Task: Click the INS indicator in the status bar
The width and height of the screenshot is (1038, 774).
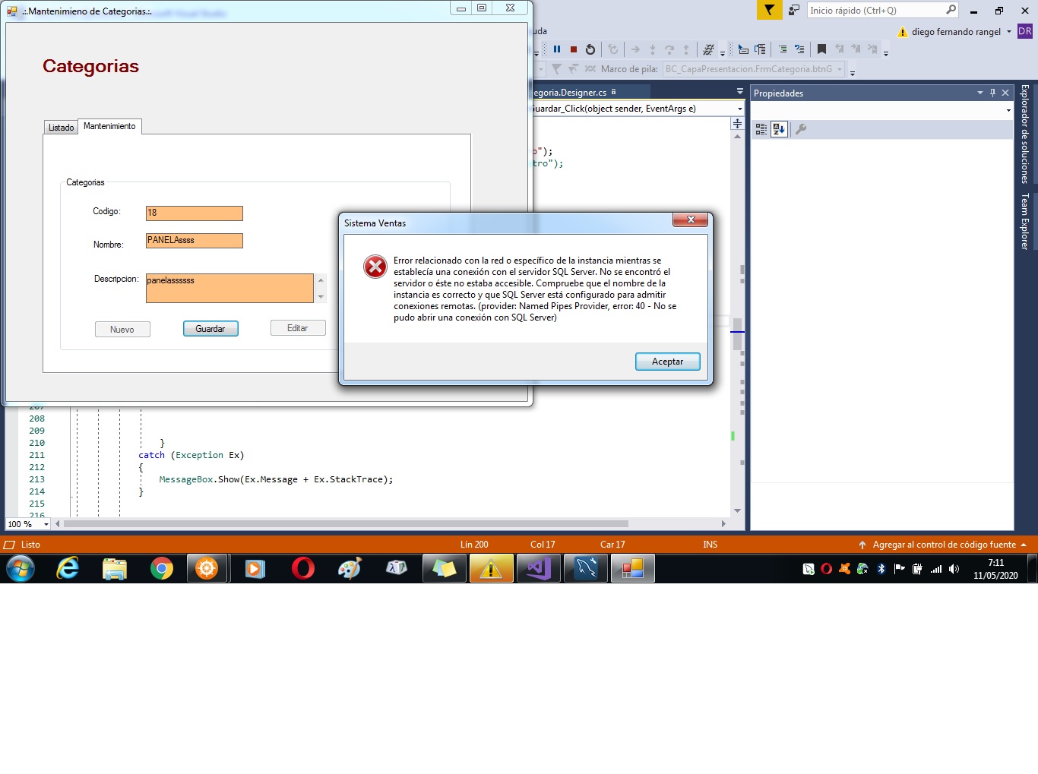Action: [x=710, y=545]
